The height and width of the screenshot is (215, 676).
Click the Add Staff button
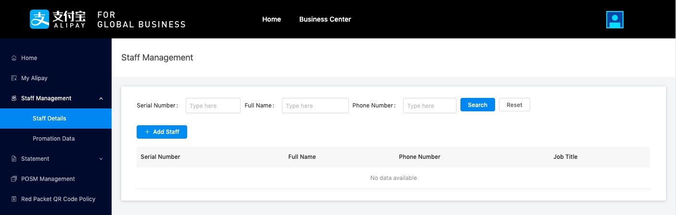click(162, 132)
